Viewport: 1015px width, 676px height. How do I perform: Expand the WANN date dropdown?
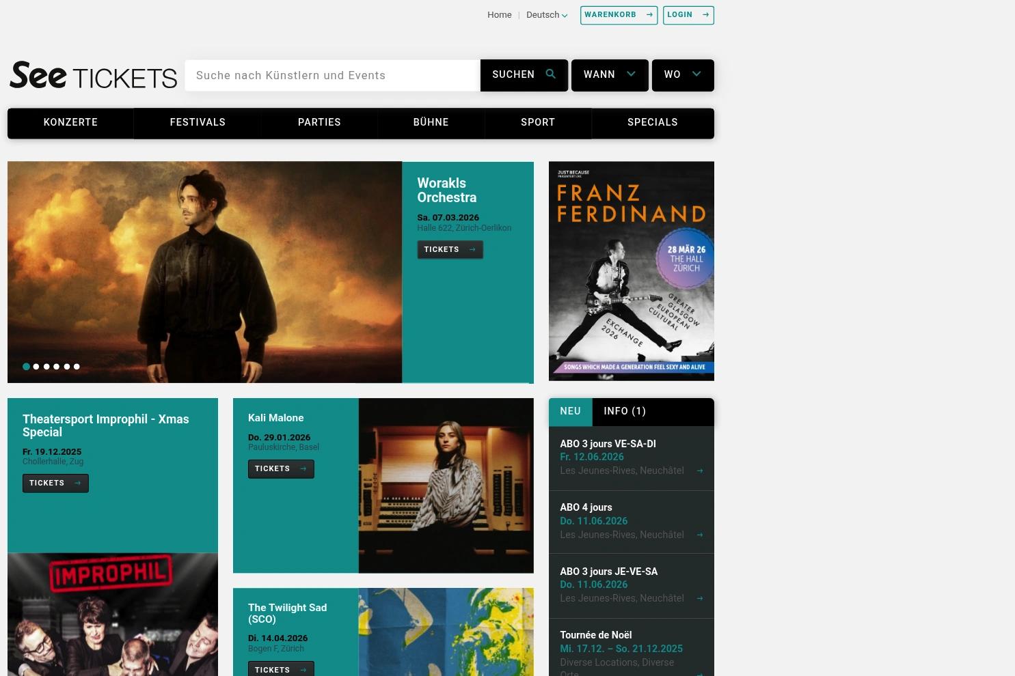tap(610, 75)
